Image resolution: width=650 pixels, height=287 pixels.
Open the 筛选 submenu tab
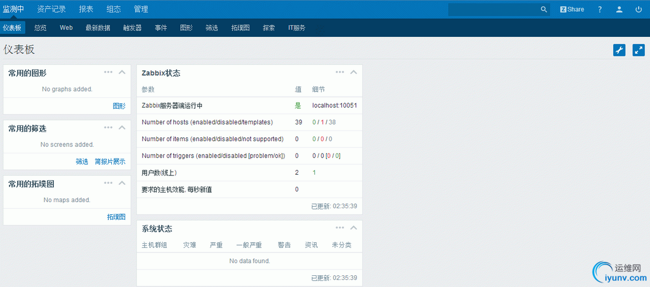(x=212, y=28)
